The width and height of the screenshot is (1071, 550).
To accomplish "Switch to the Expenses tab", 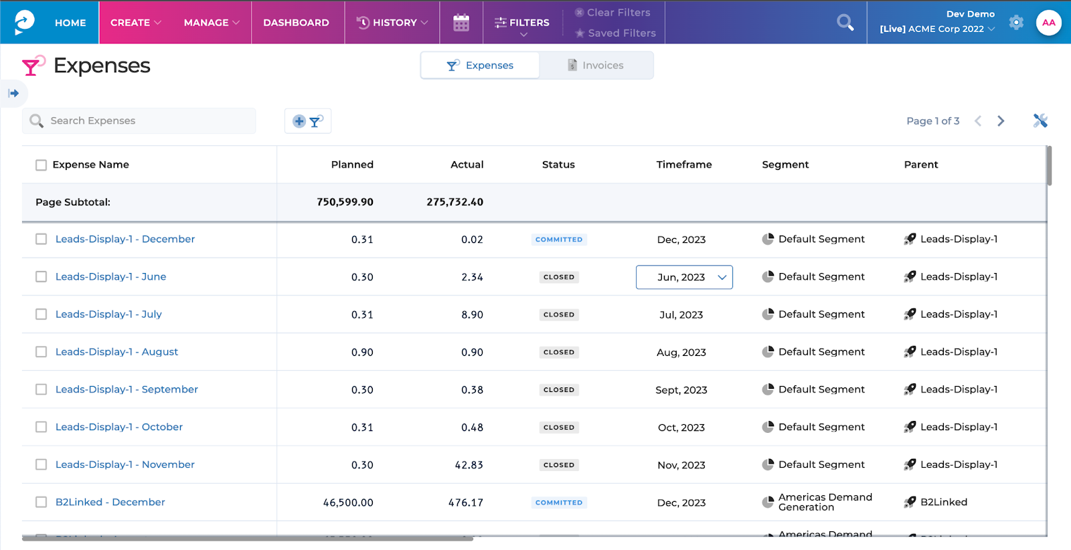I will point(480,65).
